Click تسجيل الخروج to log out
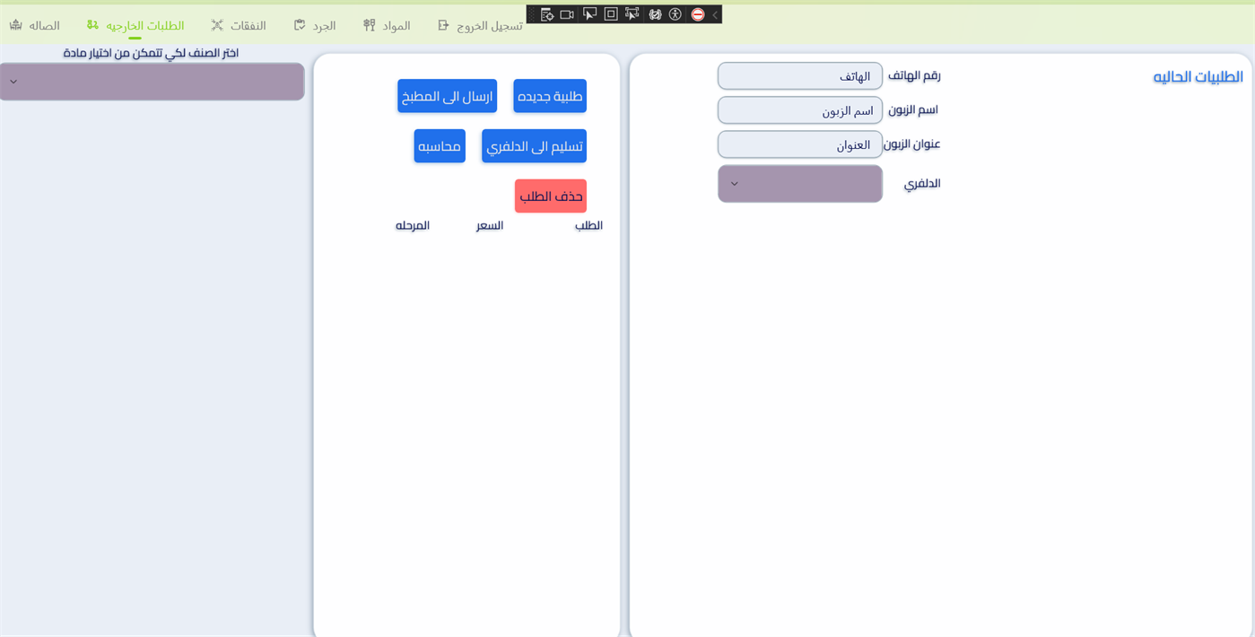 [x=480, y=25]
